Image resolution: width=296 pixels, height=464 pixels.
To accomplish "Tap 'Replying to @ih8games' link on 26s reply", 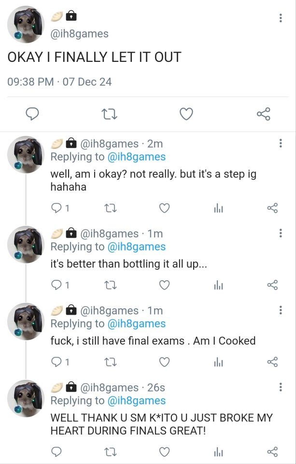I will coord(136,401).
